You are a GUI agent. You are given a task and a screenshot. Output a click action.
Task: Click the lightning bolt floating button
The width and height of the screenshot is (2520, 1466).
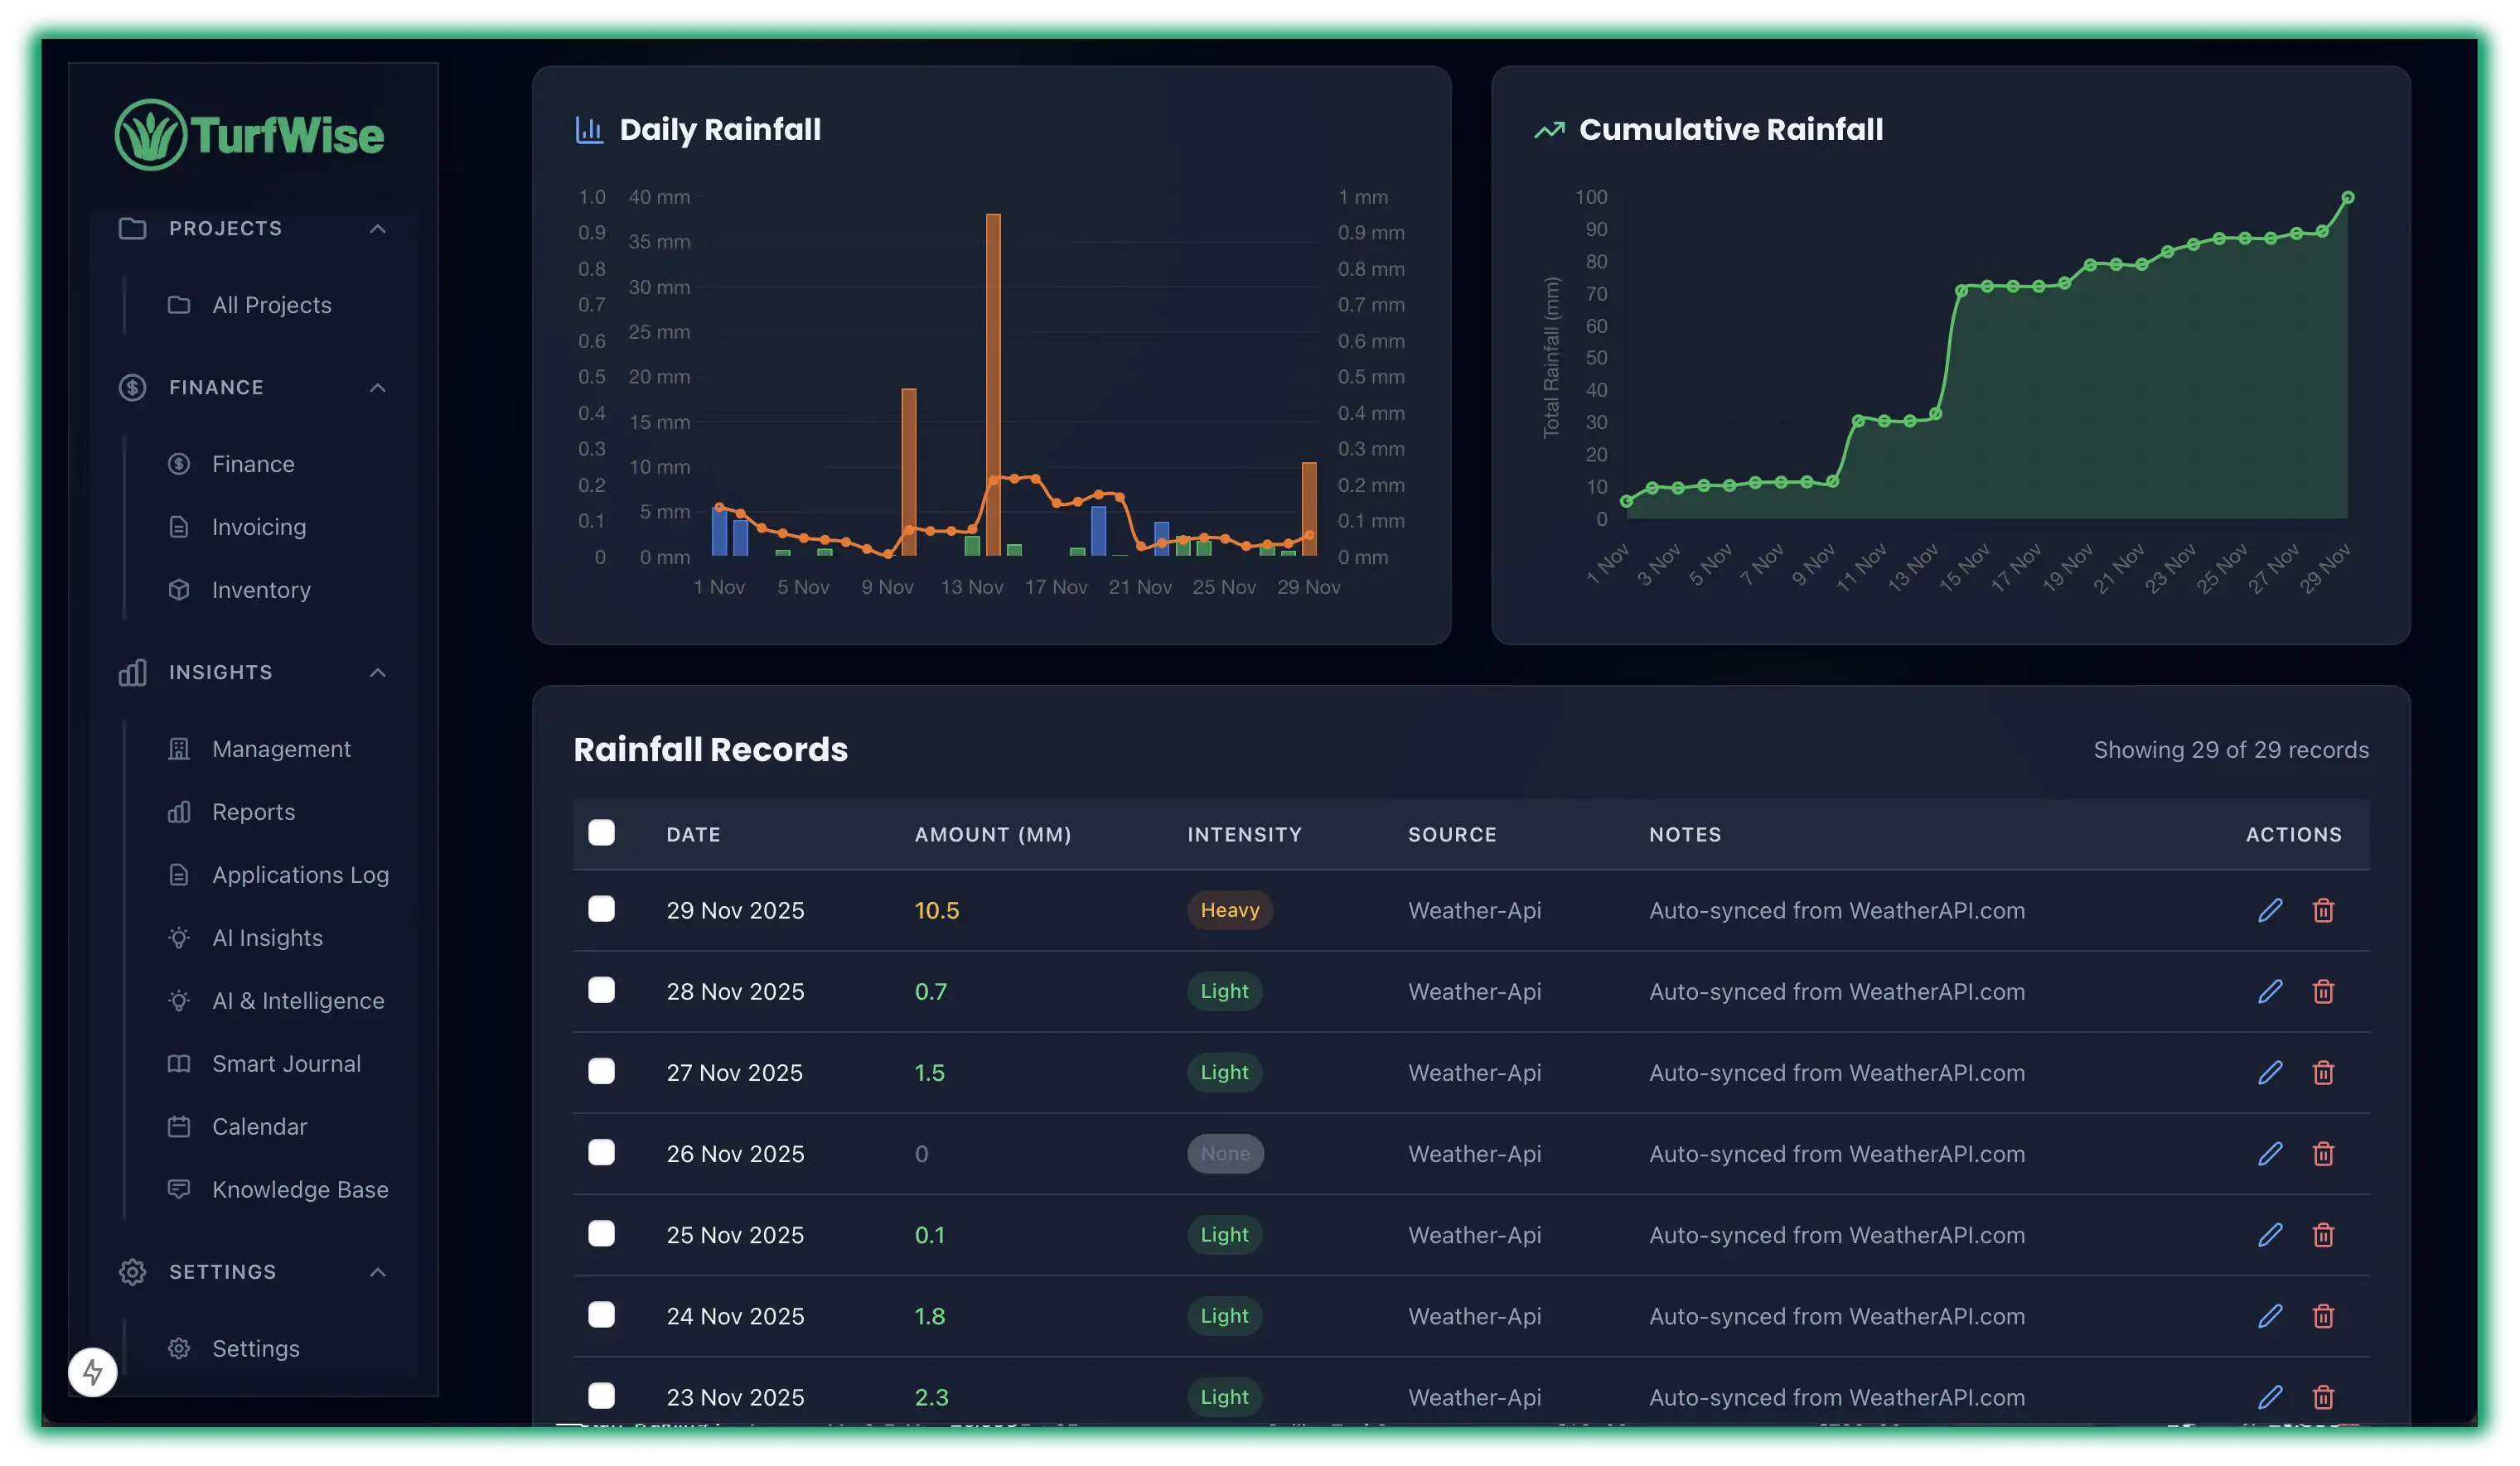tap(93, 1372)
